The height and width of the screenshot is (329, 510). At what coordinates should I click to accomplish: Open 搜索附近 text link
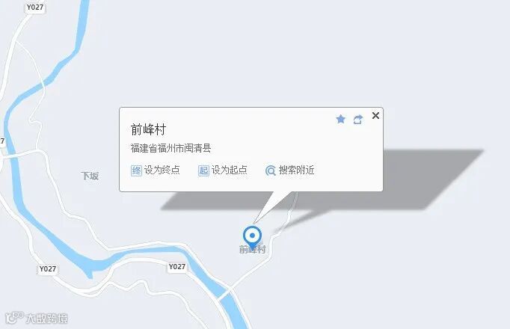tap(296, 170)
